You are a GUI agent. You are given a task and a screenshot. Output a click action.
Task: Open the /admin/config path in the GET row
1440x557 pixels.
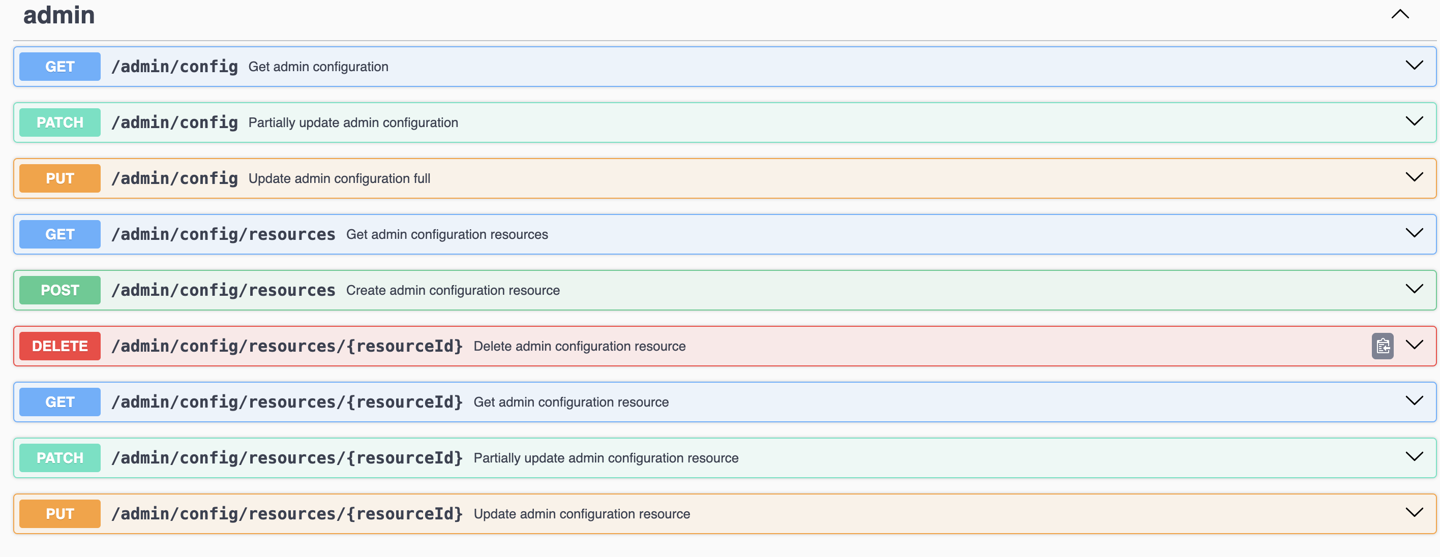(174, 67)
